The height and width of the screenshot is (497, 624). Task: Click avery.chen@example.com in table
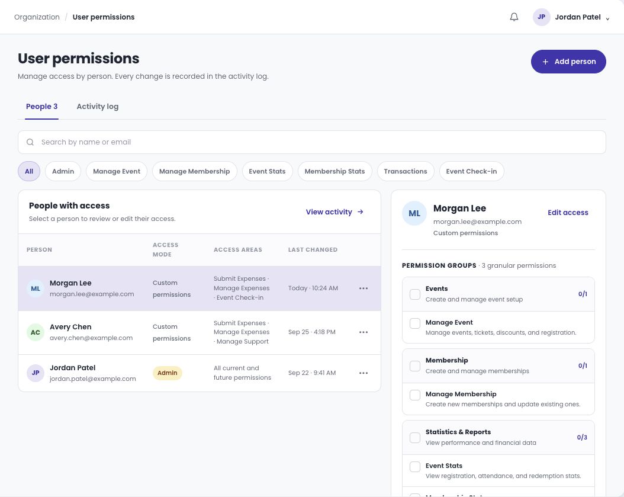pyautogui.click(x=91, y=338)
